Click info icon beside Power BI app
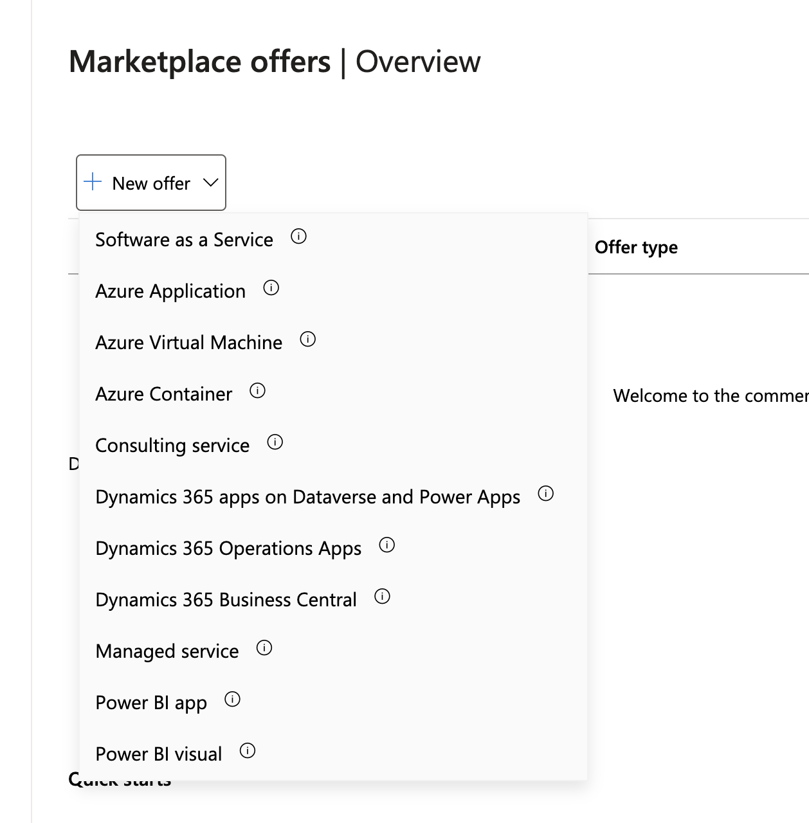Image resolution: width=809 pixels, height=823 pixels. pyautogui.click(x=232, y=699)
